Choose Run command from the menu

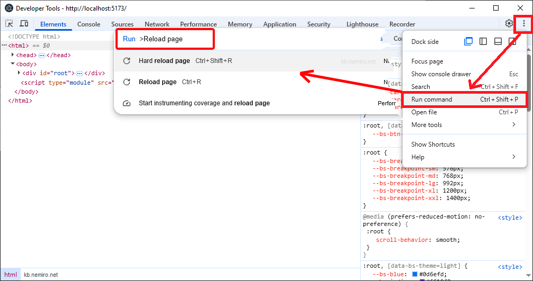pyautogui.click(x=432, y=99)
